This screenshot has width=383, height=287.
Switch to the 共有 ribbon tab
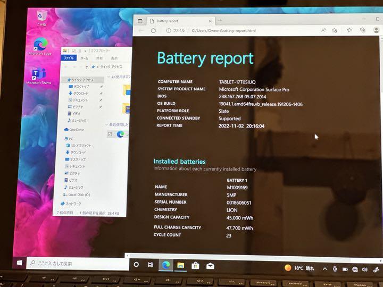coord(99,58)
